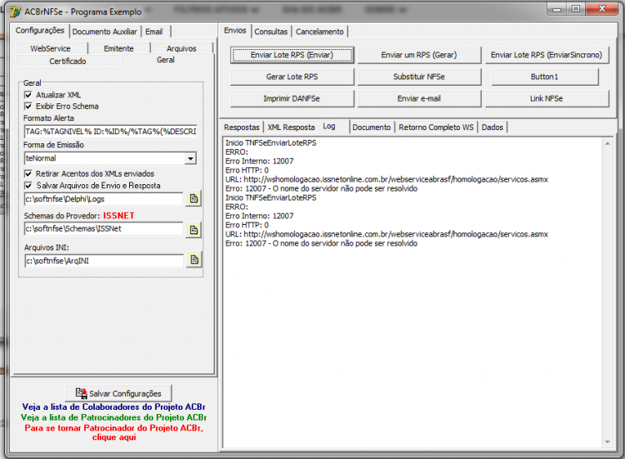Open the Colaboradores do Projeto ACBr list link
The image size is (625, 459).
[113, 407]
